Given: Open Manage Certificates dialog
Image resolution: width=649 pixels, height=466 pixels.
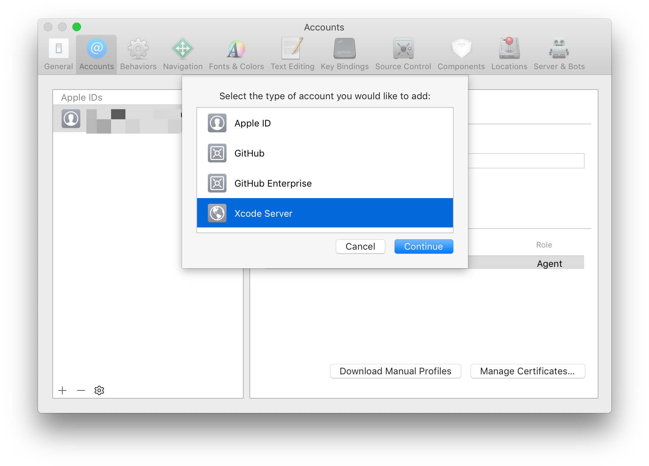Looking at the screenshot, I should [527, 371].
